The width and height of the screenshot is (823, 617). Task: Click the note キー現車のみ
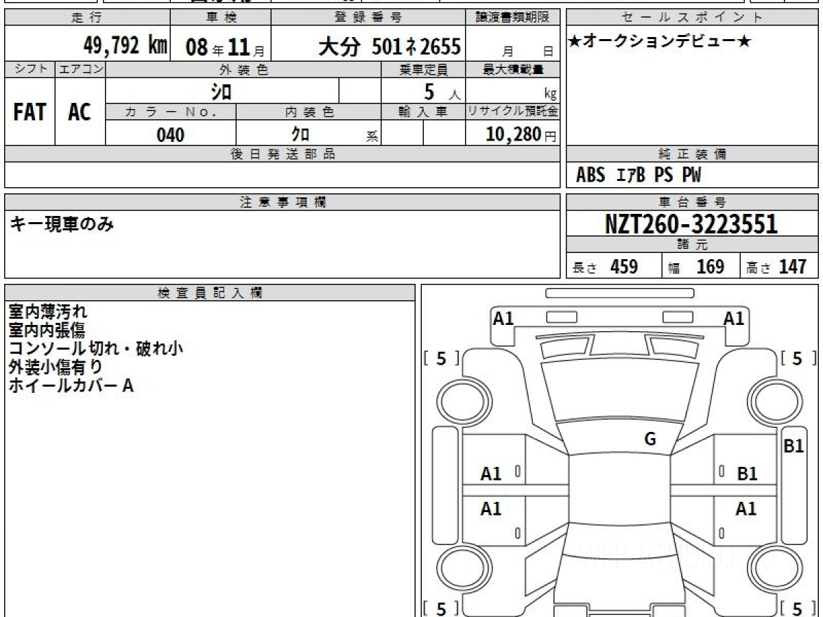click(x=62, y=223)
